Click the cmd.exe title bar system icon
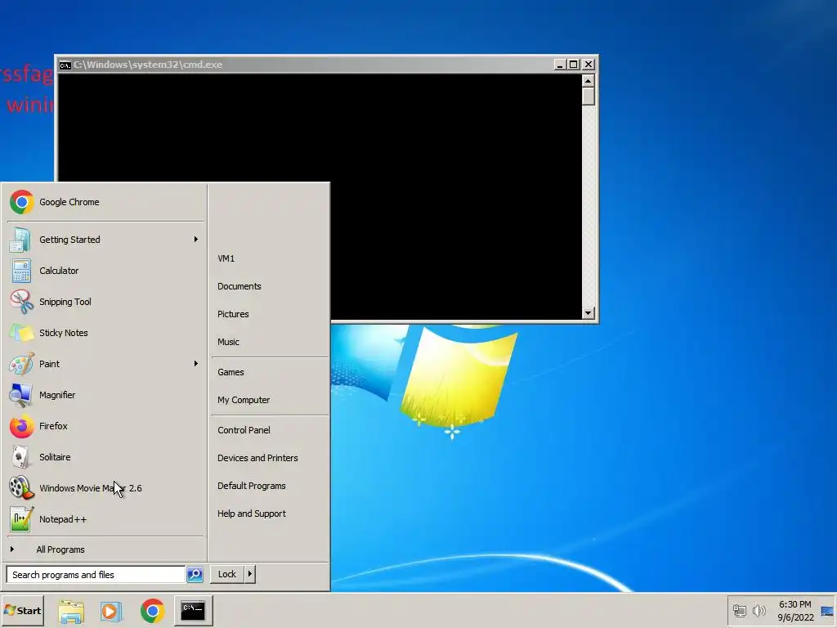 coord(65,65)
